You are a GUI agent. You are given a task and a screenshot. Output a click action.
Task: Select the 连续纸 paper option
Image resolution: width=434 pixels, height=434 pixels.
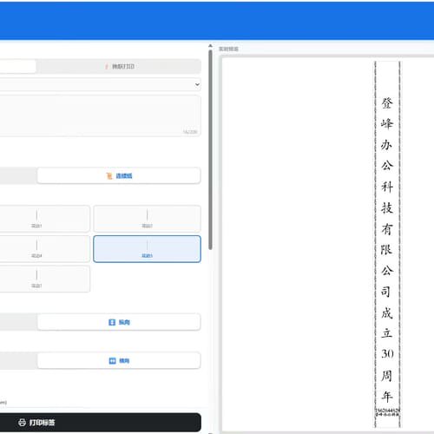119,175
